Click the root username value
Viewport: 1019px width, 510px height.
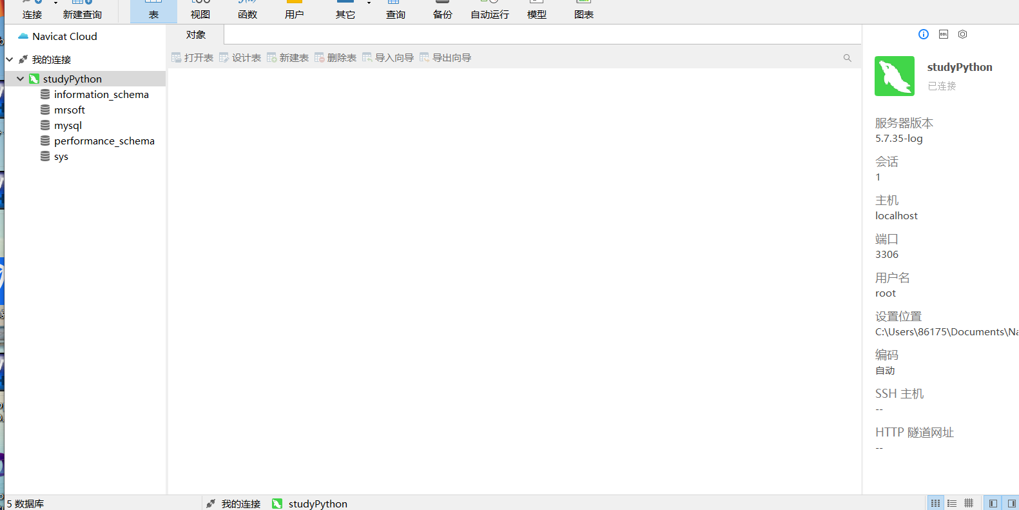886,293
